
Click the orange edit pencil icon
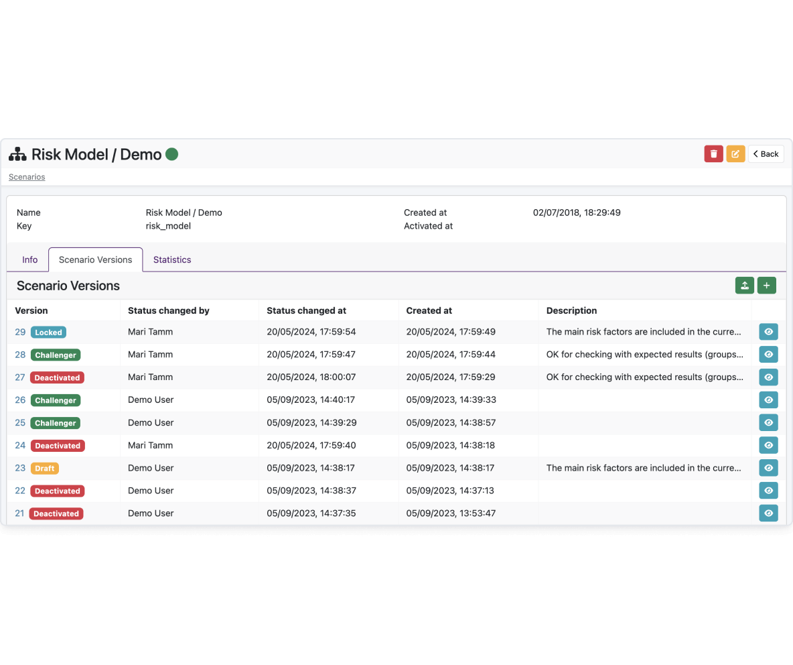735,154
